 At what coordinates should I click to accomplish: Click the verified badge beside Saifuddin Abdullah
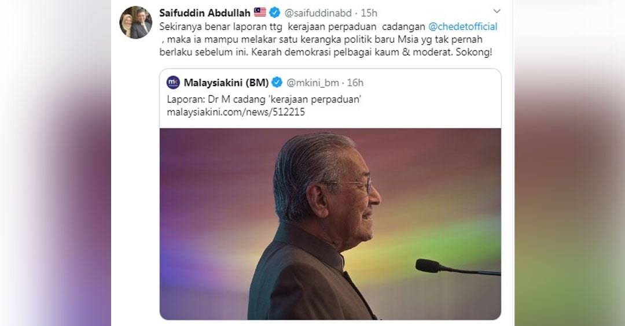tap(275, 13)
